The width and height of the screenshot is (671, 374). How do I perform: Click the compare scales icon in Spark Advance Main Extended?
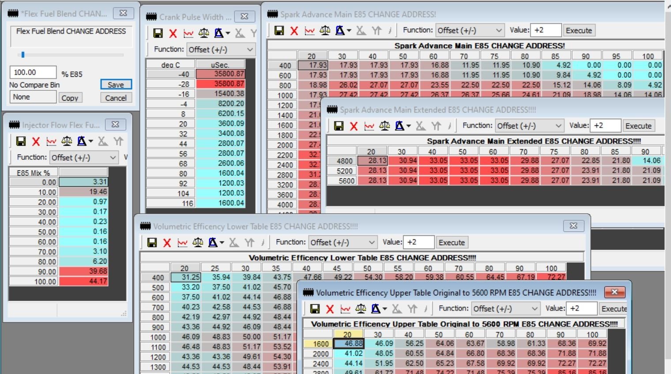pyautogui.click(x=385, y=126)
